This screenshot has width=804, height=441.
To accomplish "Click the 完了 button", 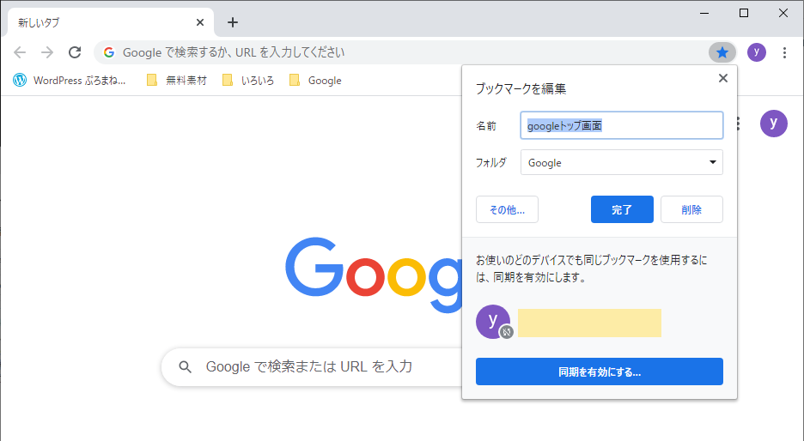I will click(622, 209).
